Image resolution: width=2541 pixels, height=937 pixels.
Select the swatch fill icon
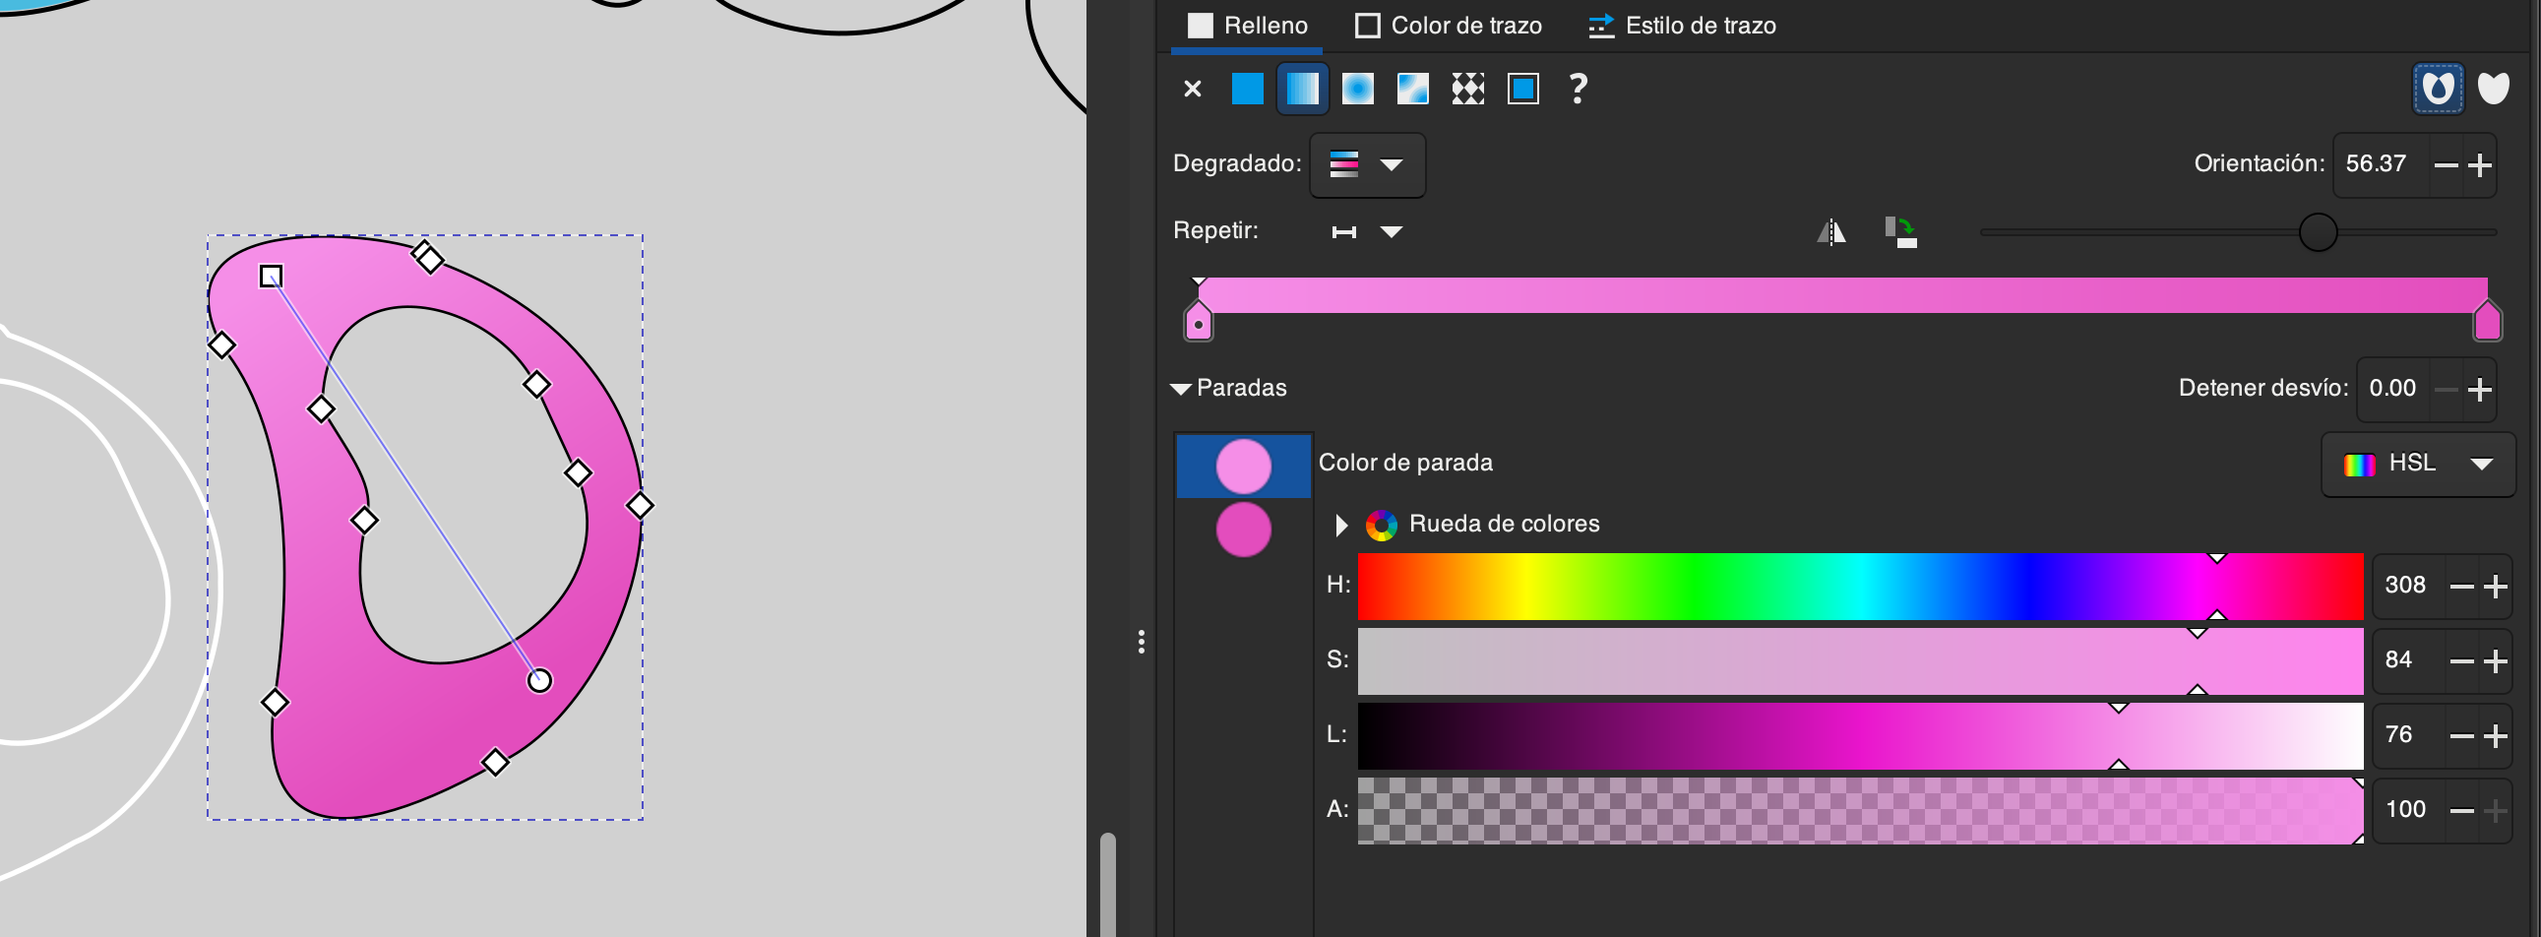point(1523,89)
